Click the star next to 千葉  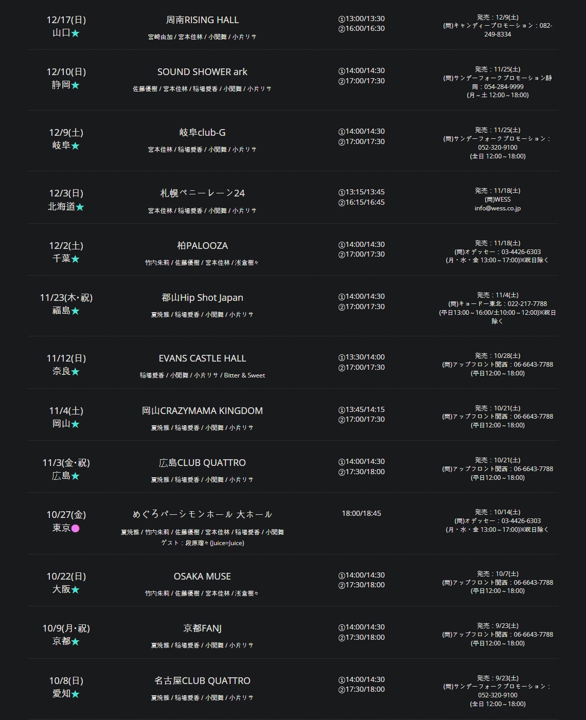click(75, 259)
